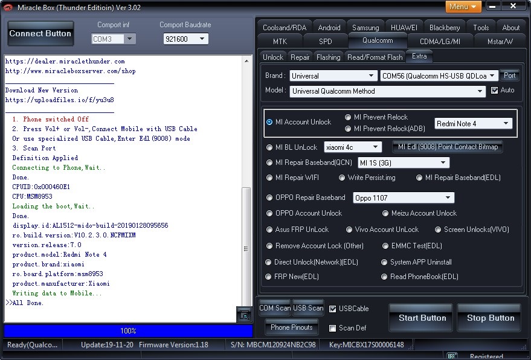Viewport: 531px width, 360px height.
Task: Click the Start Button
Action: 422,318
